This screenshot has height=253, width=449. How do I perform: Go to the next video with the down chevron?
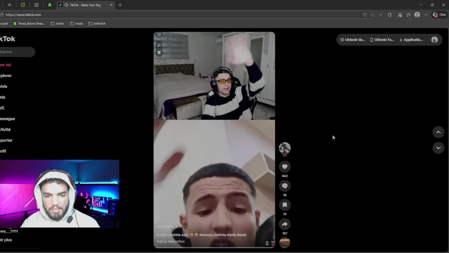[438, 148]
